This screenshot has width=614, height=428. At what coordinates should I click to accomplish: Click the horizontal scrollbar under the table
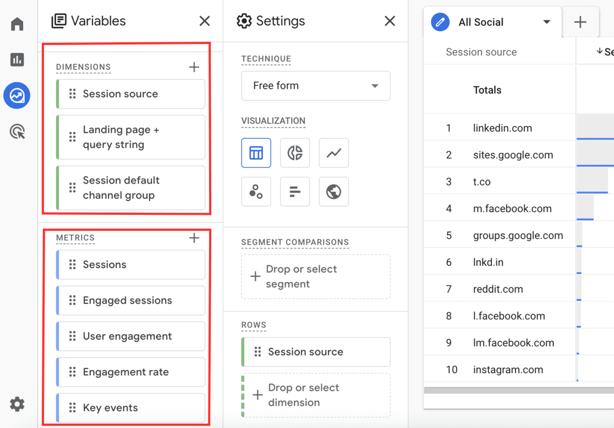click(518, 391)
